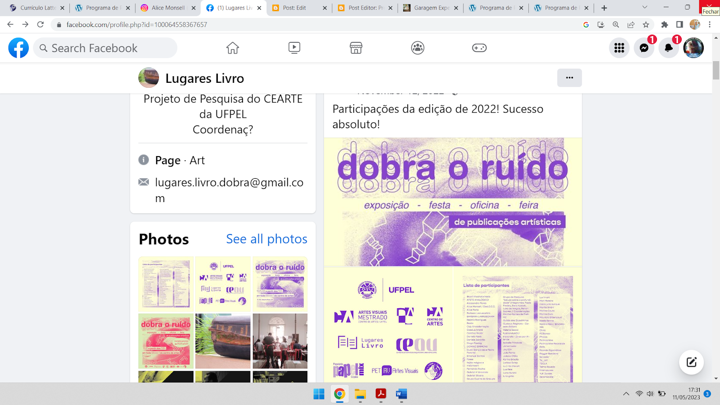This screenshot has width=720, height=405.
Task: Close the Lugares Livro tab
Action: tap(259, 8)
